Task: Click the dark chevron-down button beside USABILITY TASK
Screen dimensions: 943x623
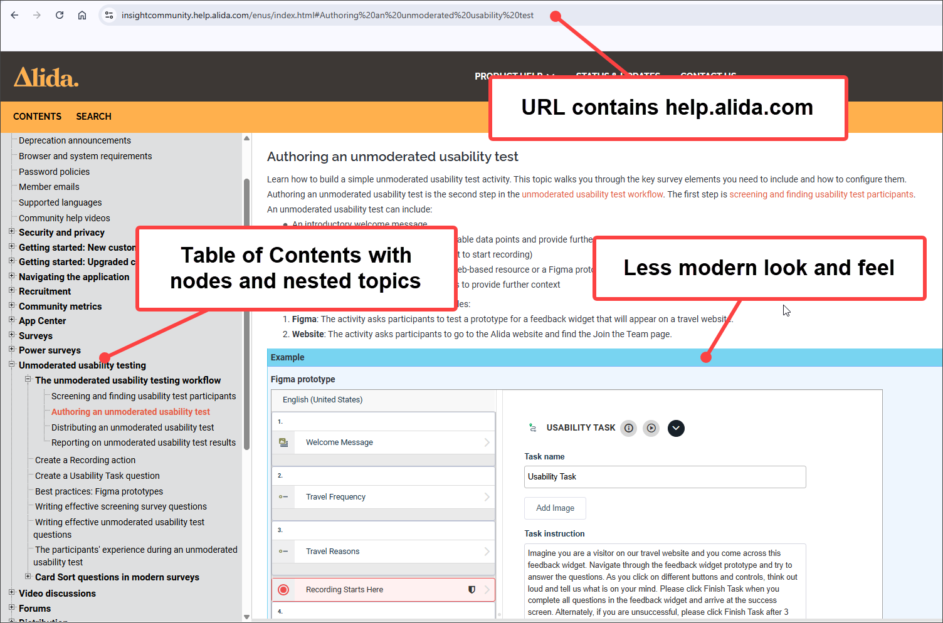Action: (676, 428)
